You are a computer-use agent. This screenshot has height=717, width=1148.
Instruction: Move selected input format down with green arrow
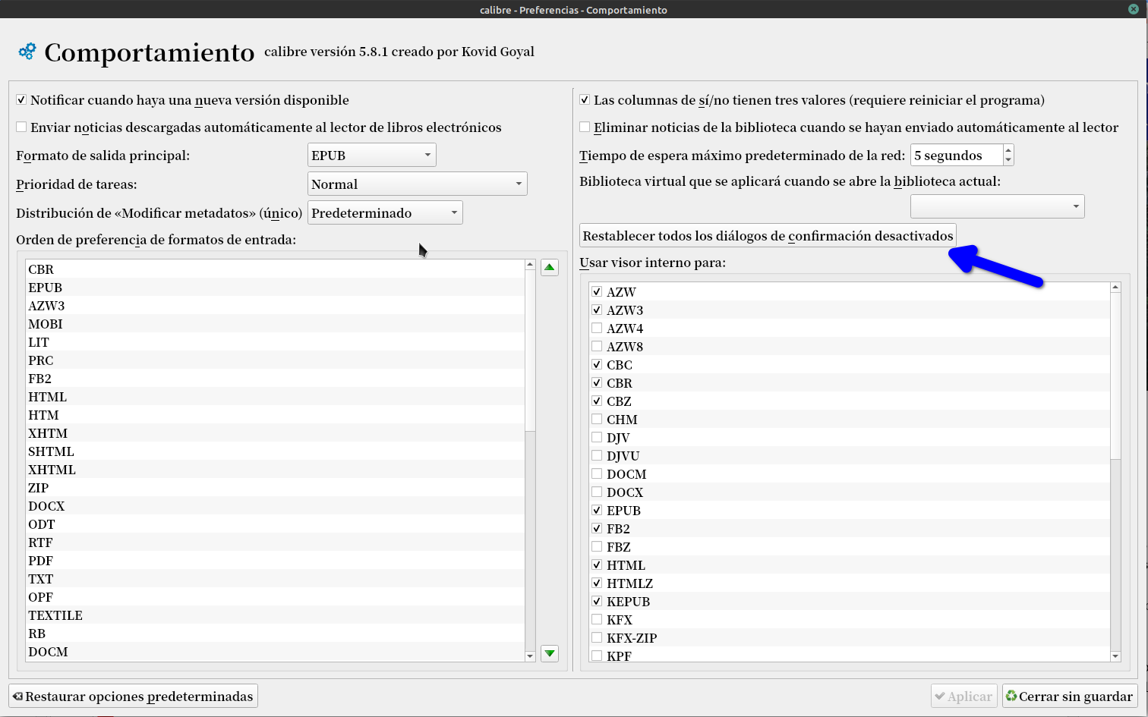point(550,653)
